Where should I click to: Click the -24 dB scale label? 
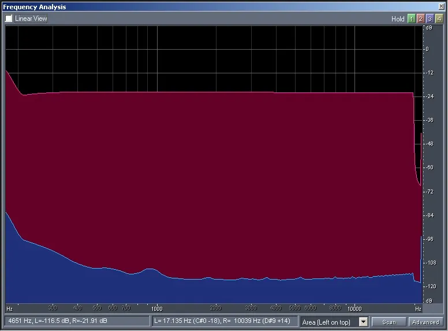pyautogui.click(x=430, y=96)
